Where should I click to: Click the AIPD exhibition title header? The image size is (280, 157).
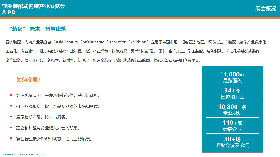pos(34,9)
